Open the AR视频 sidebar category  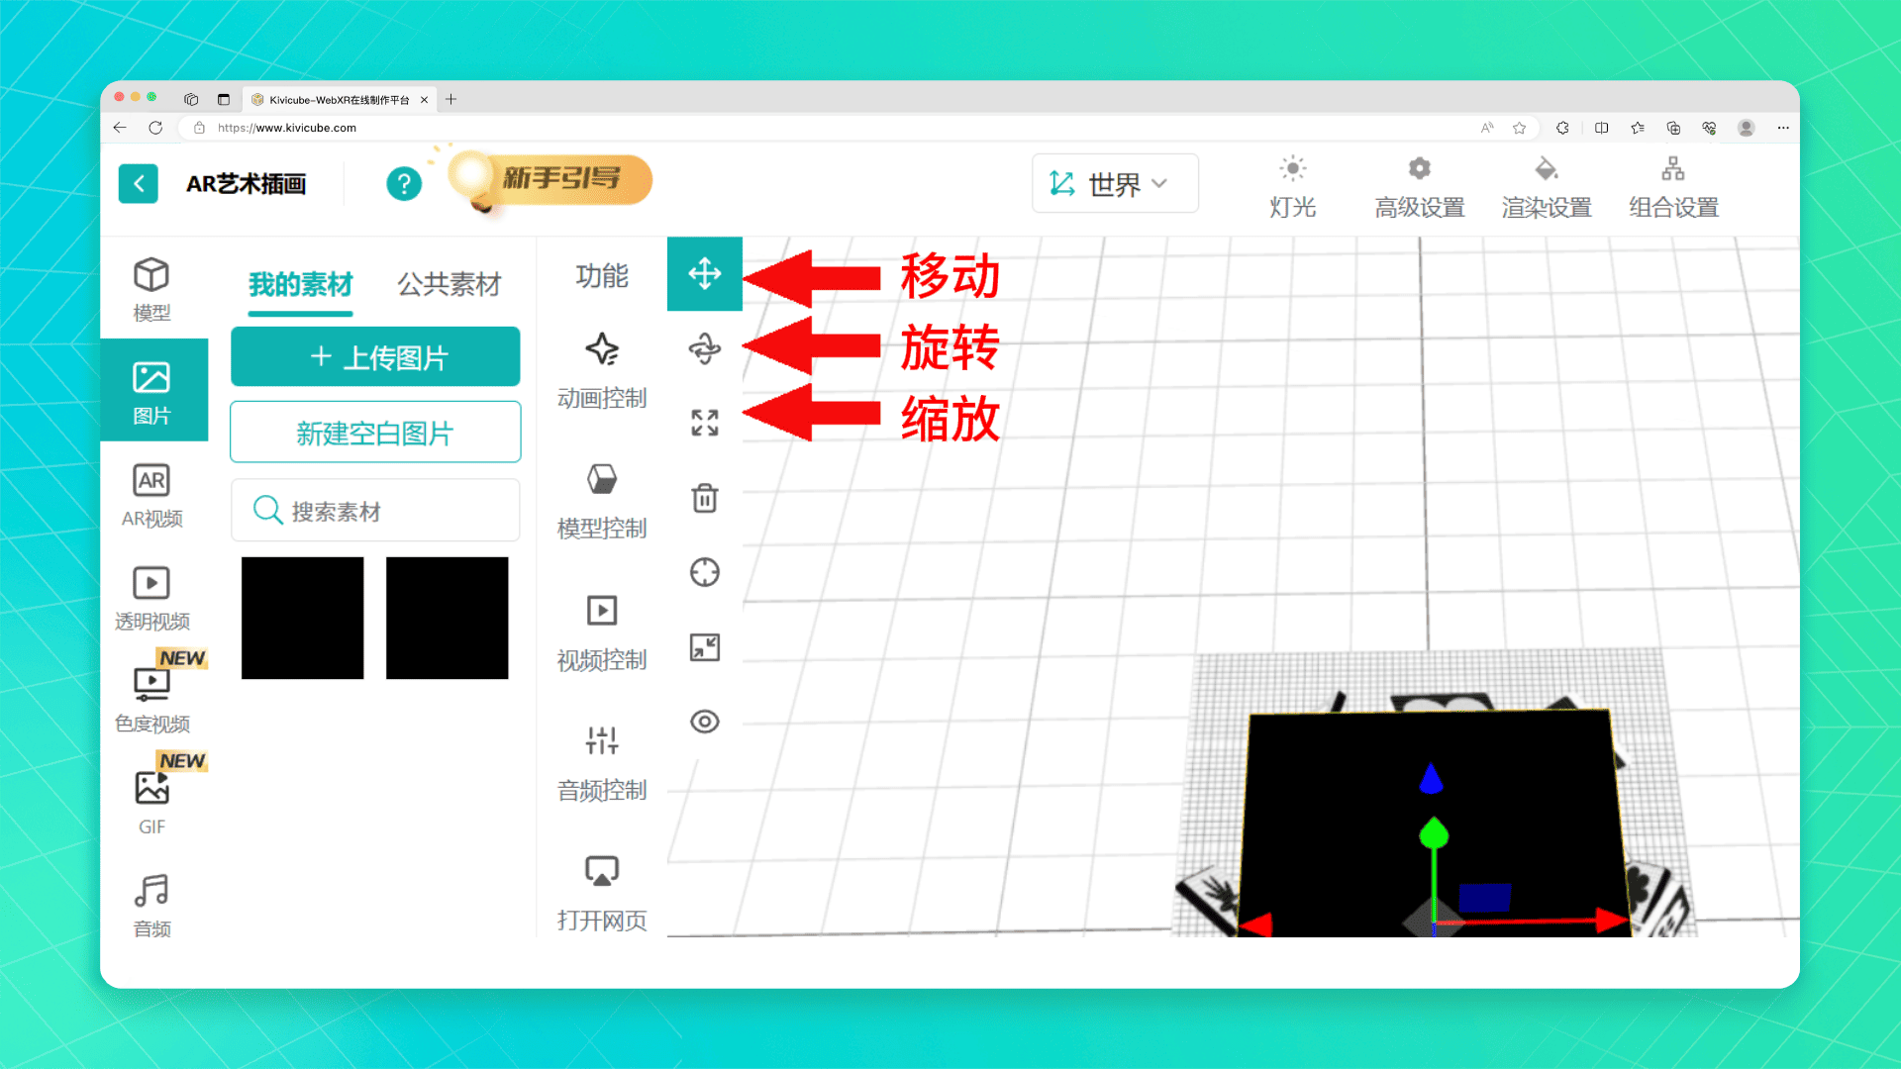click(x=151, y=496)
